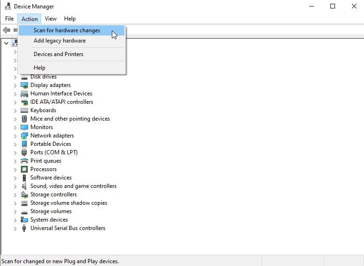Choose Add legacy hardware
This screenshot has height=266, width=364.
click(x=72, y=41)
